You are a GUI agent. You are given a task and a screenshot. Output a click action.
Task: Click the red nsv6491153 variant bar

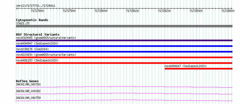pos(124,63)
